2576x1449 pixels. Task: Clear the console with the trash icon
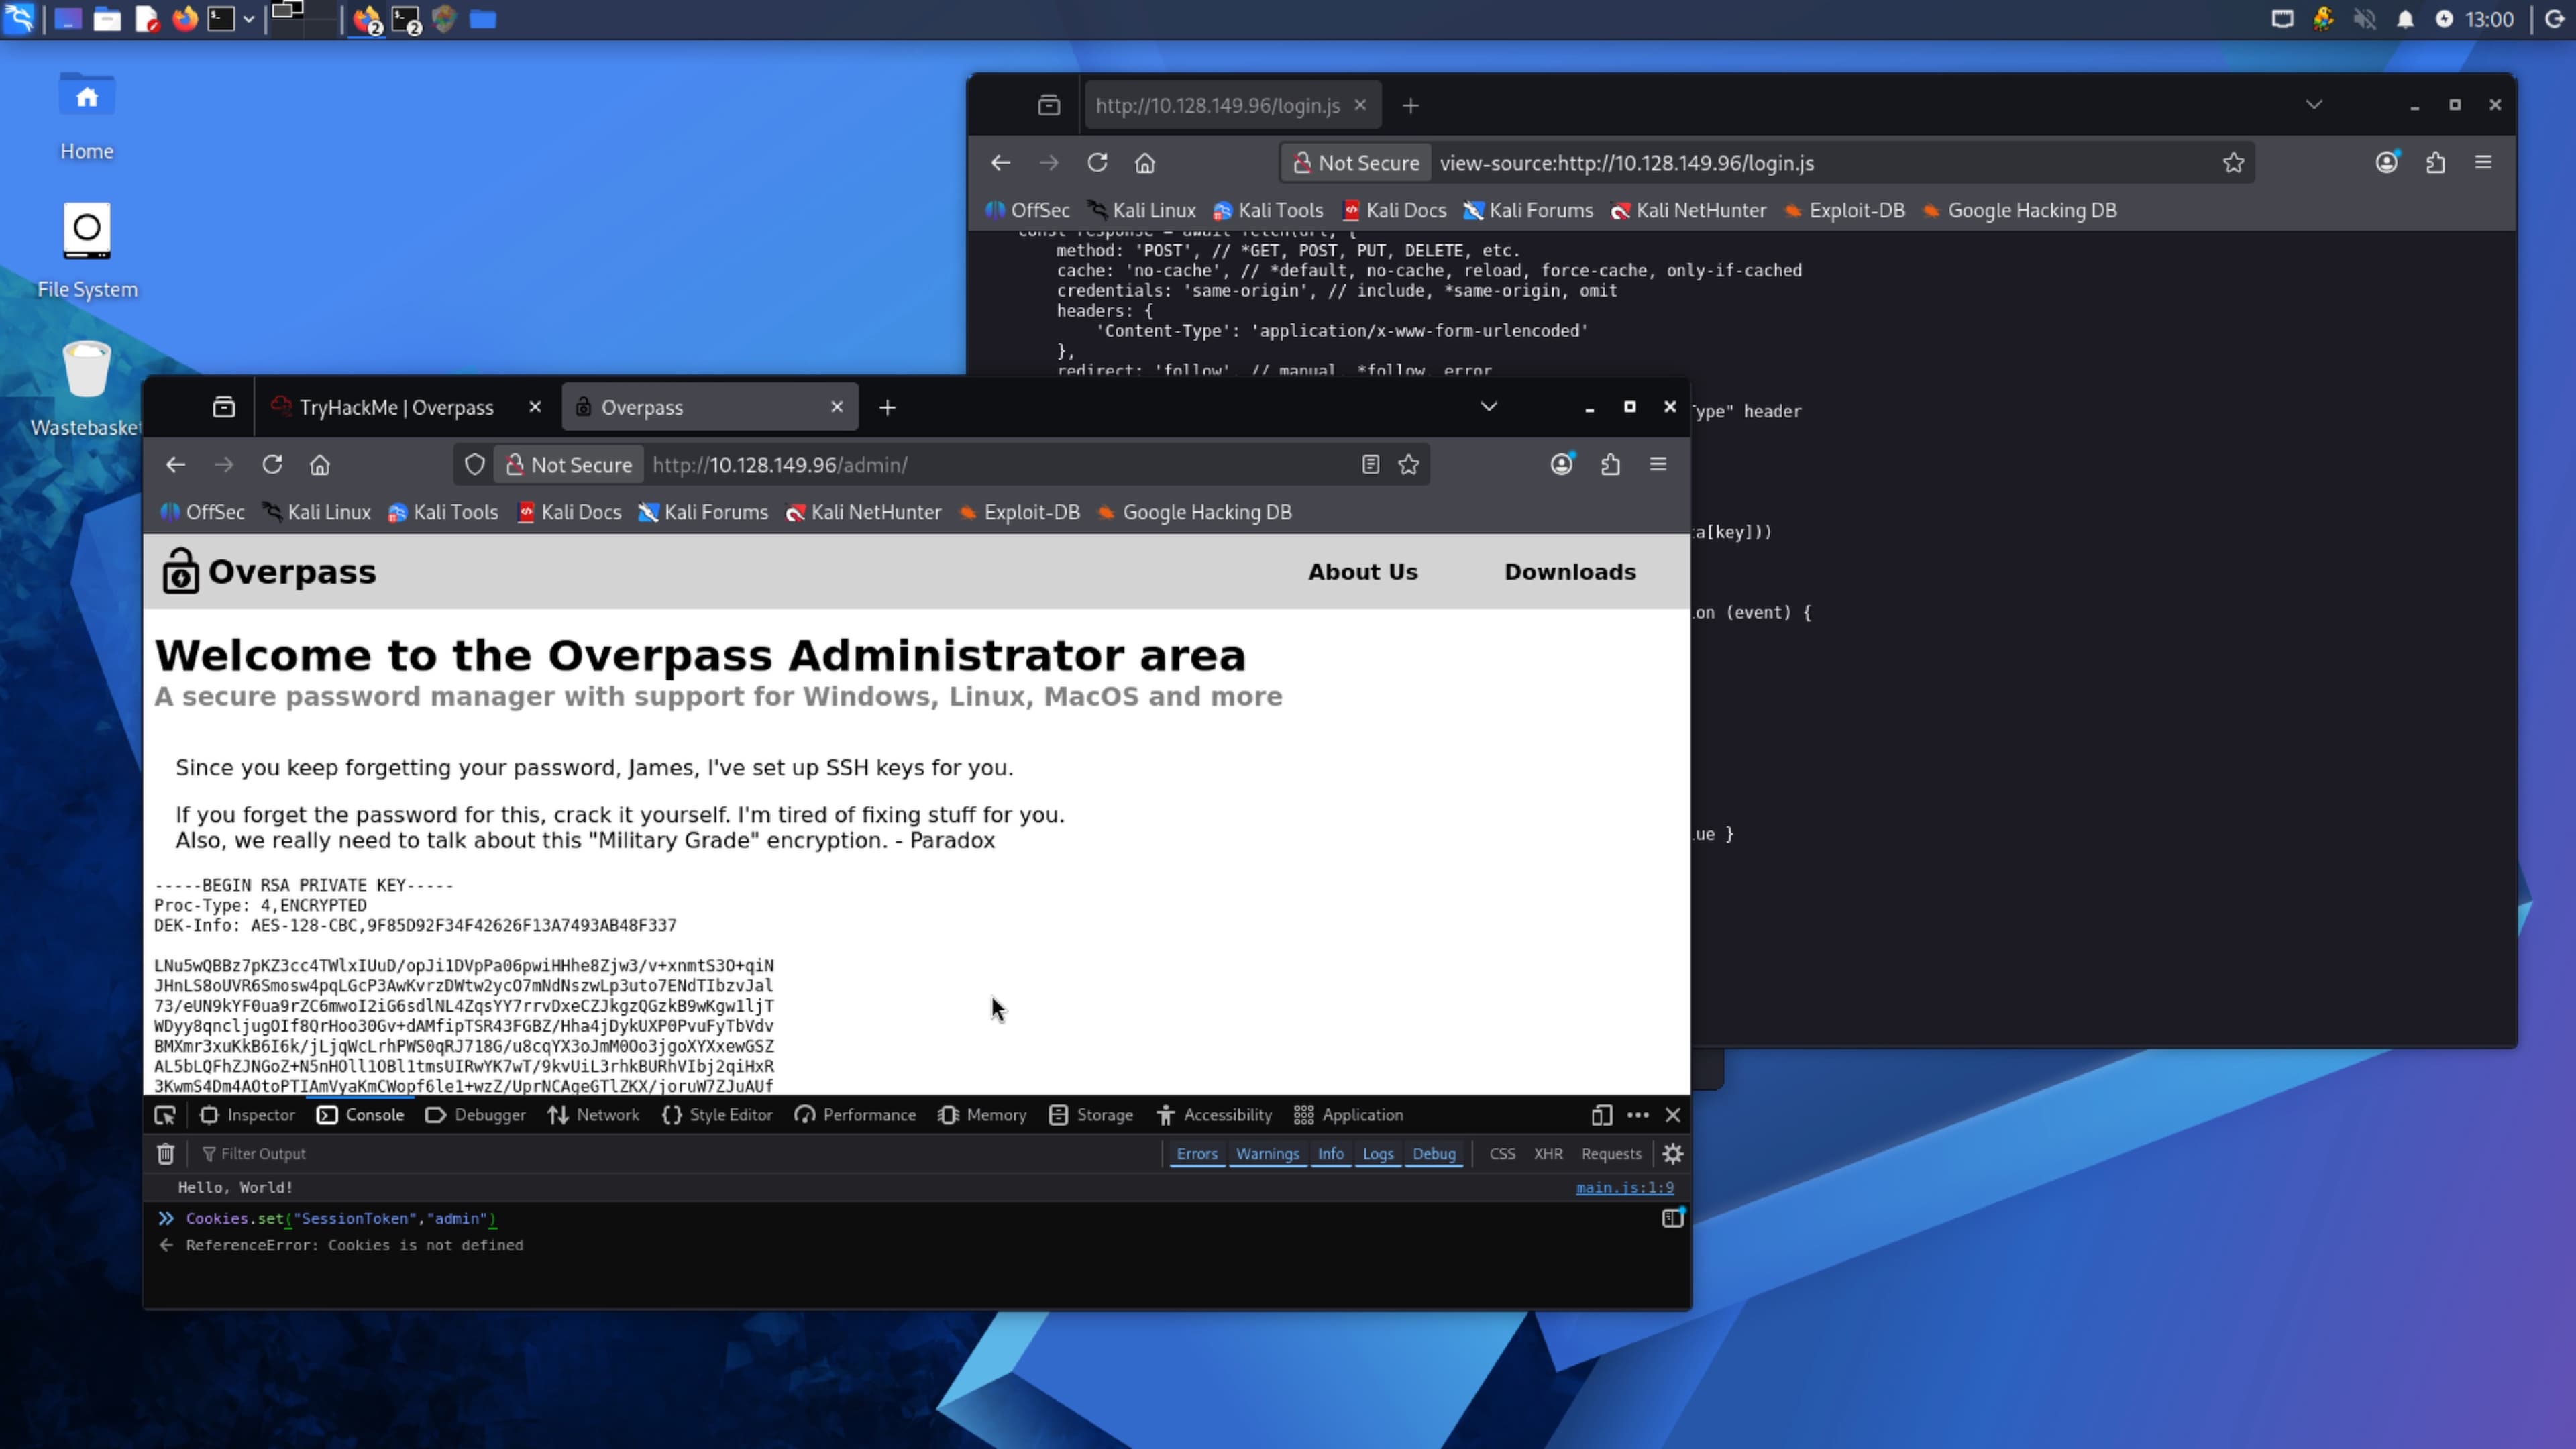(166, 1154)
